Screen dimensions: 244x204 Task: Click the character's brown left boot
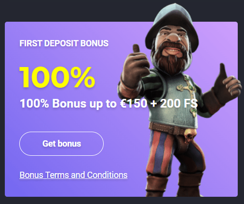pyautogui.click(x=156, y=186)
